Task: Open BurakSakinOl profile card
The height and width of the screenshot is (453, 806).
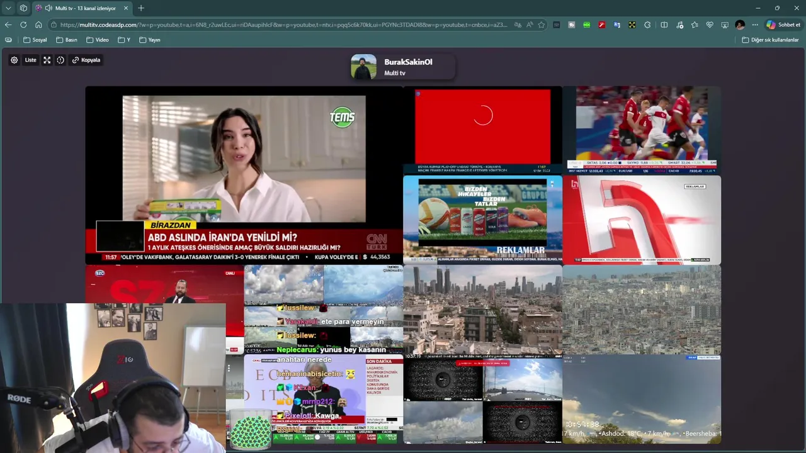Action: point(403,67)
